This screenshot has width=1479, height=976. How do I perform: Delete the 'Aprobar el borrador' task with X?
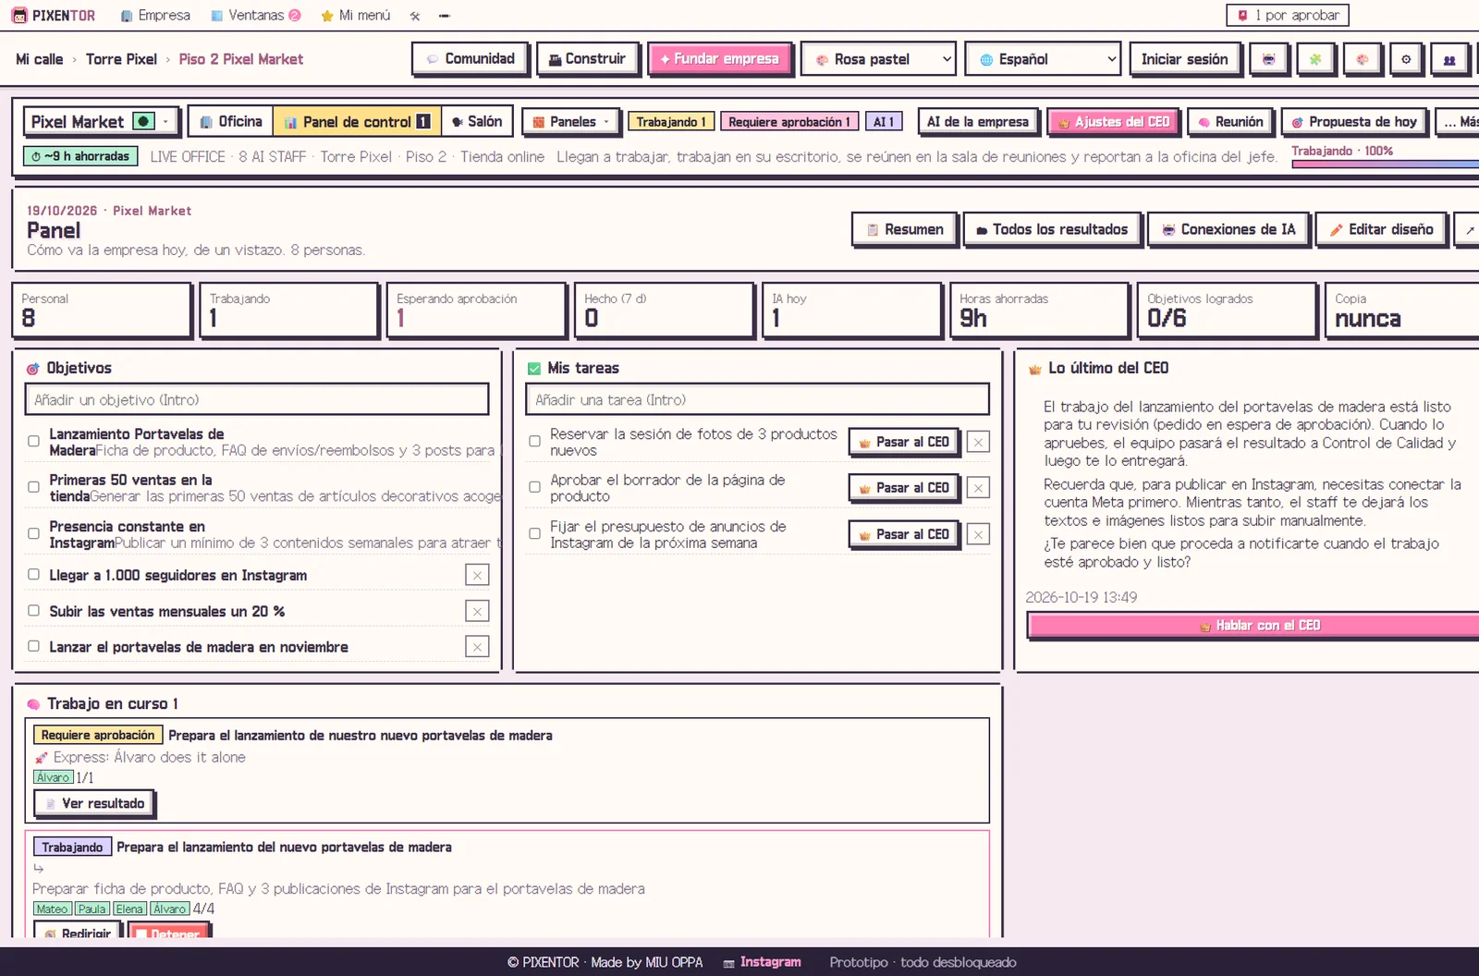point(978,488)
